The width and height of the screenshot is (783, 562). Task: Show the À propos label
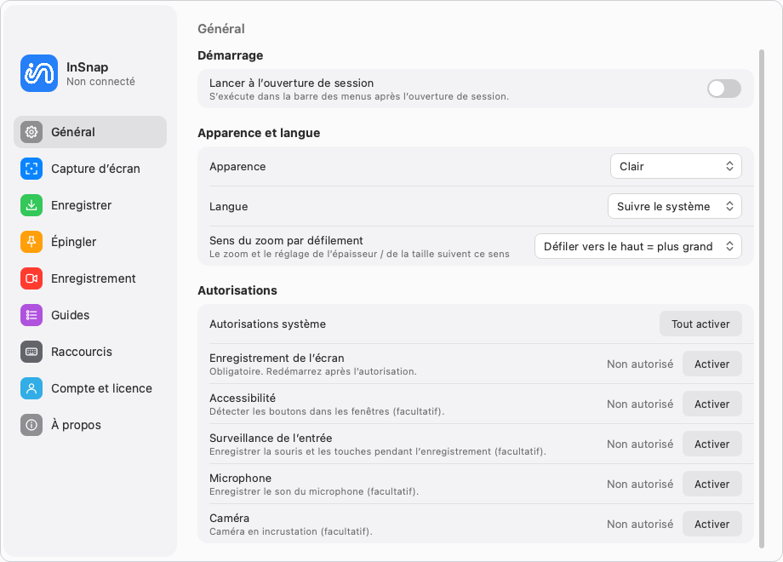76,425
